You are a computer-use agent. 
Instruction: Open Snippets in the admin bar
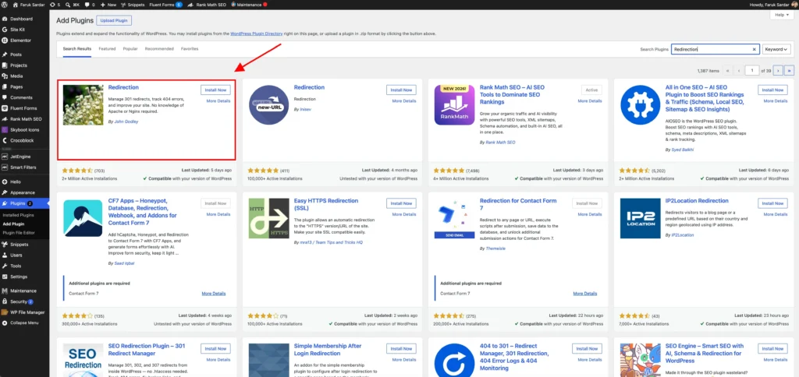click(x=132, y=4)
